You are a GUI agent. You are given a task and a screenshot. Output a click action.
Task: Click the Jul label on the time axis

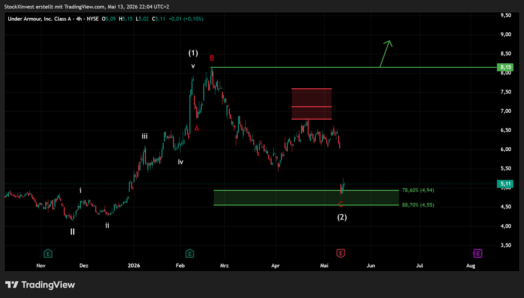420,265
